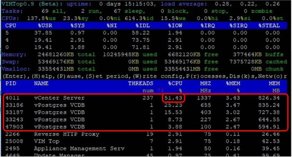The height and width of the screenshot is (157, 292).
Task: Click the 73.75 idle value for CPU 4
Action: click(x=140, y=40)
